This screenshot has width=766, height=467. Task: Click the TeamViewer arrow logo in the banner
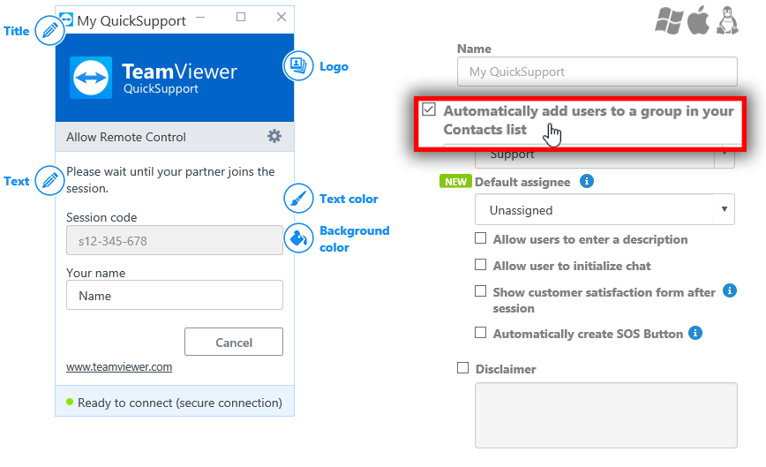(91, 78)
